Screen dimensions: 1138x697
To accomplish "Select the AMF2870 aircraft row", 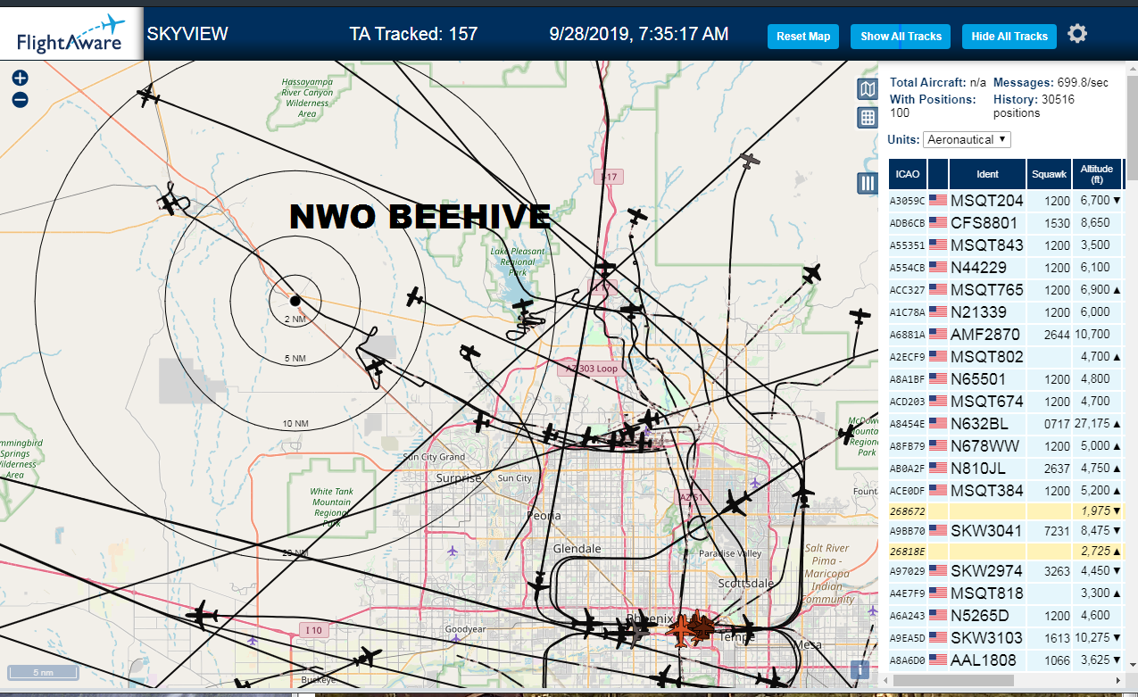I will click(1006, 334).
